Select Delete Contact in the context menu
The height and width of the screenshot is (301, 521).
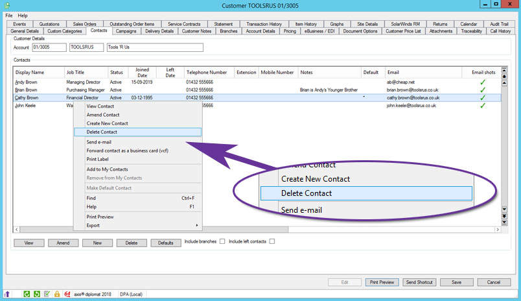[x=137, y=132]
